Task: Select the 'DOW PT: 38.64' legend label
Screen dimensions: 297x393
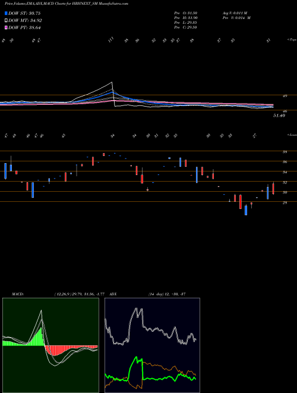Action: click(x=24, y=27)
